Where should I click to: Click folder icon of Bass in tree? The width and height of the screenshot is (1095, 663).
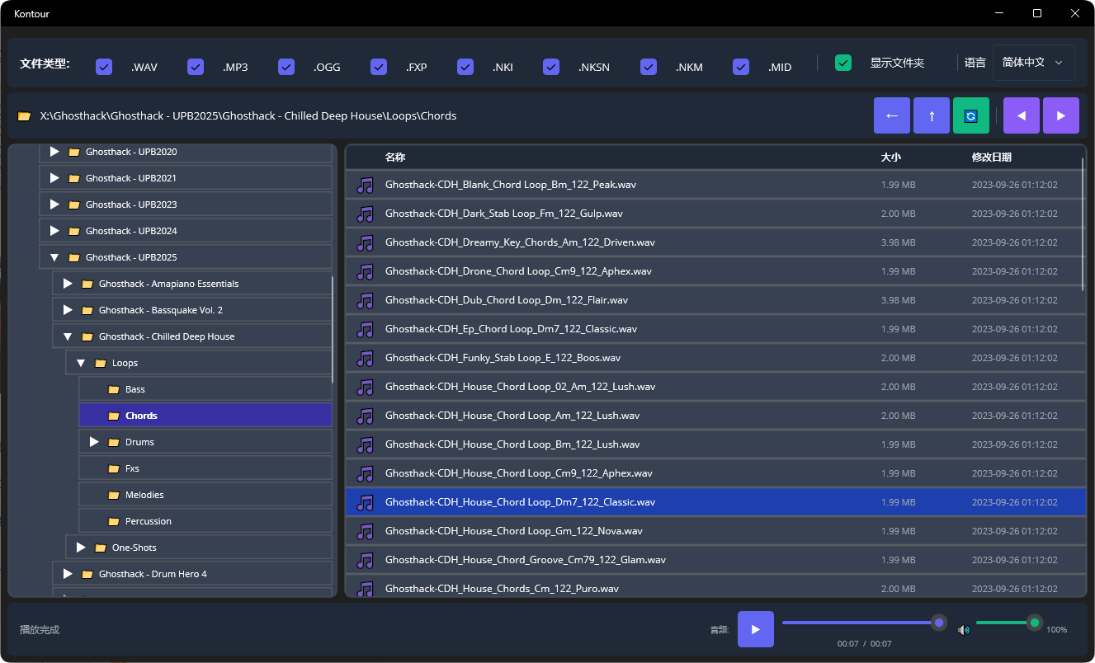[114, 389]
